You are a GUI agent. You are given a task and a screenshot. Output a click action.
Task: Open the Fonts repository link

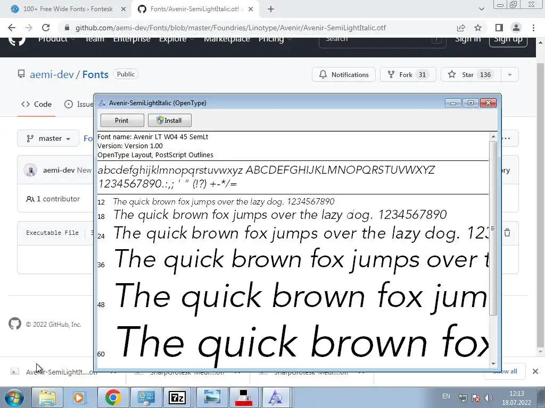tap(95, 74)
